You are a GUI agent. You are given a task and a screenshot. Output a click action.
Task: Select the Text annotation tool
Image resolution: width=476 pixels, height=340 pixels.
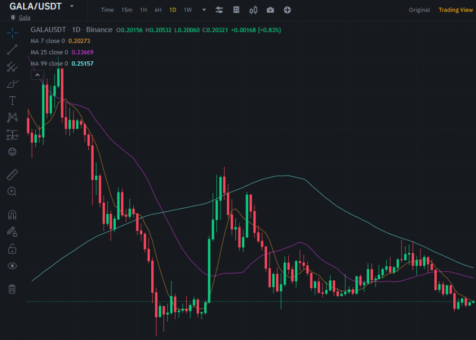[13, 100]
